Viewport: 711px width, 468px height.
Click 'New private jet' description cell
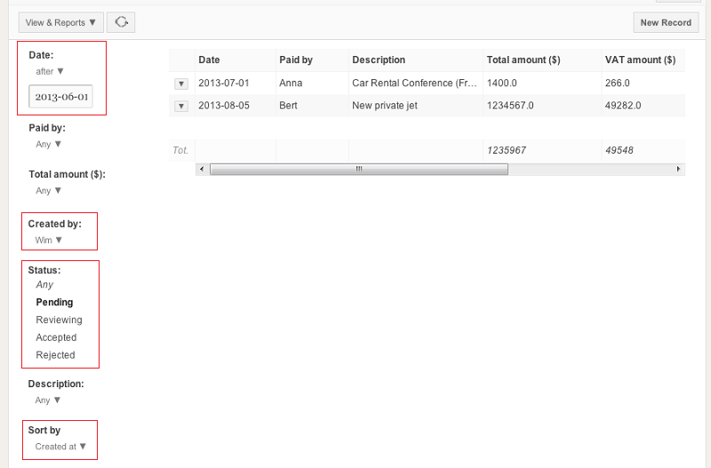[385, 106]
